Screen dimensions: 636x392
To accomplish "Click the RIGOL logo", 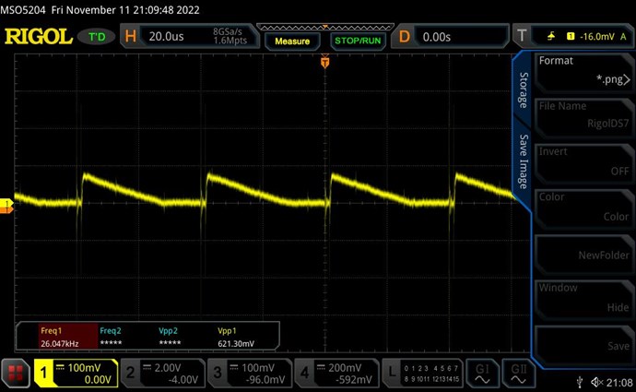I will pyautogui.click(x=39, y=37).
